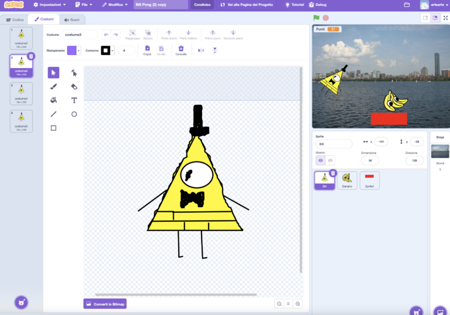Select the Brush tool
This screenshot has height=315, width=450.
tap(53, 86)
